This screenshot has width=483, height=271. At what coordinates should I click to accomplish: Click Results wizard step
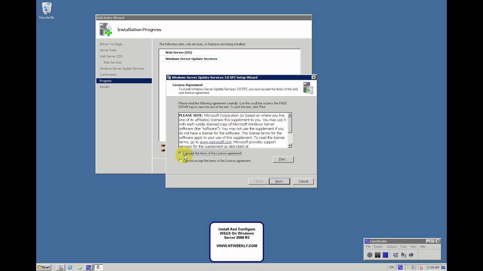tap(105, 87)
